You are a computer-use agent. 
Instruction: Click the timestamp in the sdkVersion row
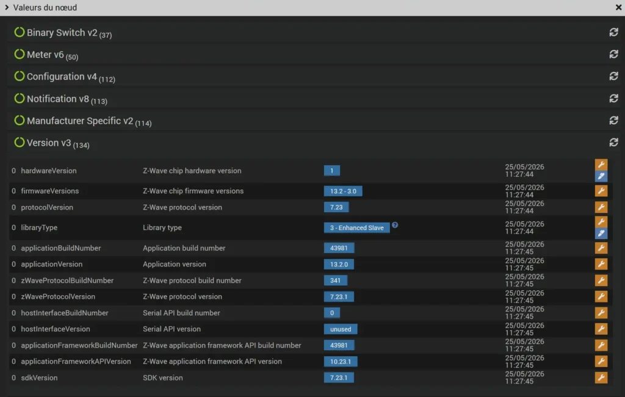524,377
